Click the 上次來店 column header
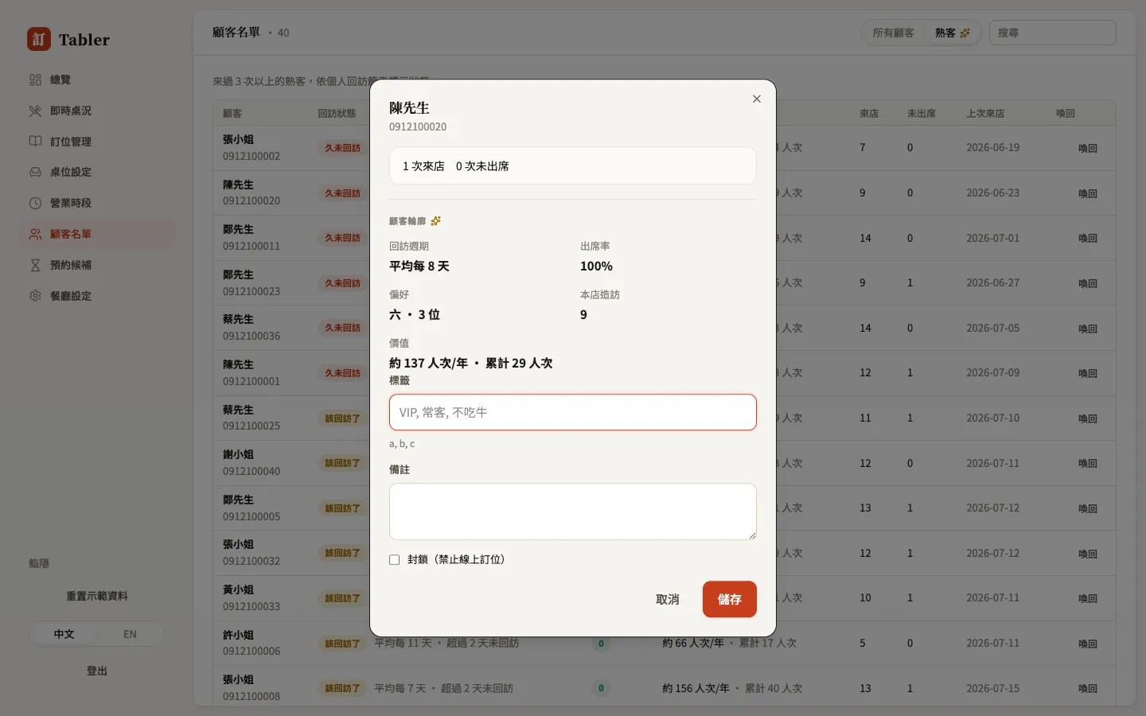 click(x=985, y=114)
